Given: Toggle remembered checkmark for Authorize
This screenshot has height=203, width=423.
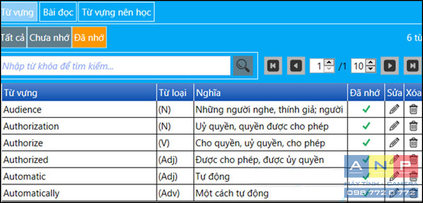Looking at the screenshot, I should pos(366,142).
